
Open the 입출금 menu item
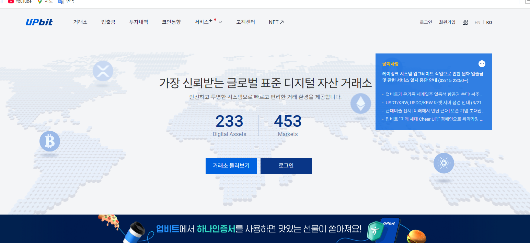[108, 22]
